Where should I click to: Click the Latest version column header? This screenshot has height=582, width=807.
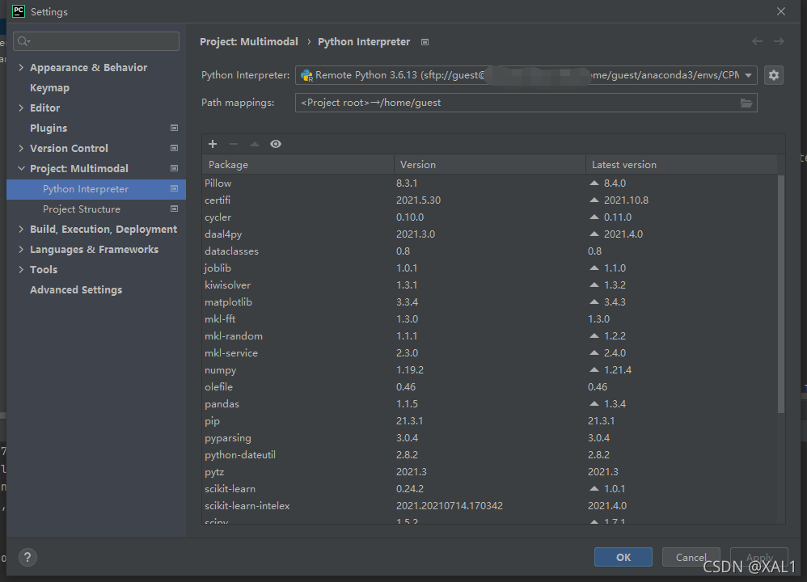pos(682,165)
